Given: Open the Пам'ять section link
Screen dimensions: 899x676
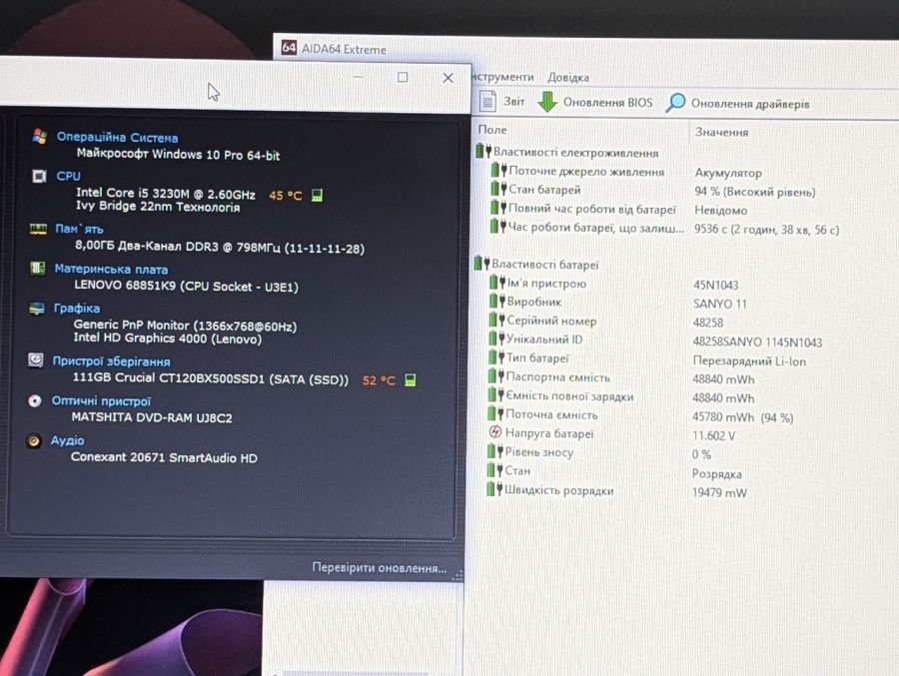Looking at the screenshot, I should pos(79,229).
